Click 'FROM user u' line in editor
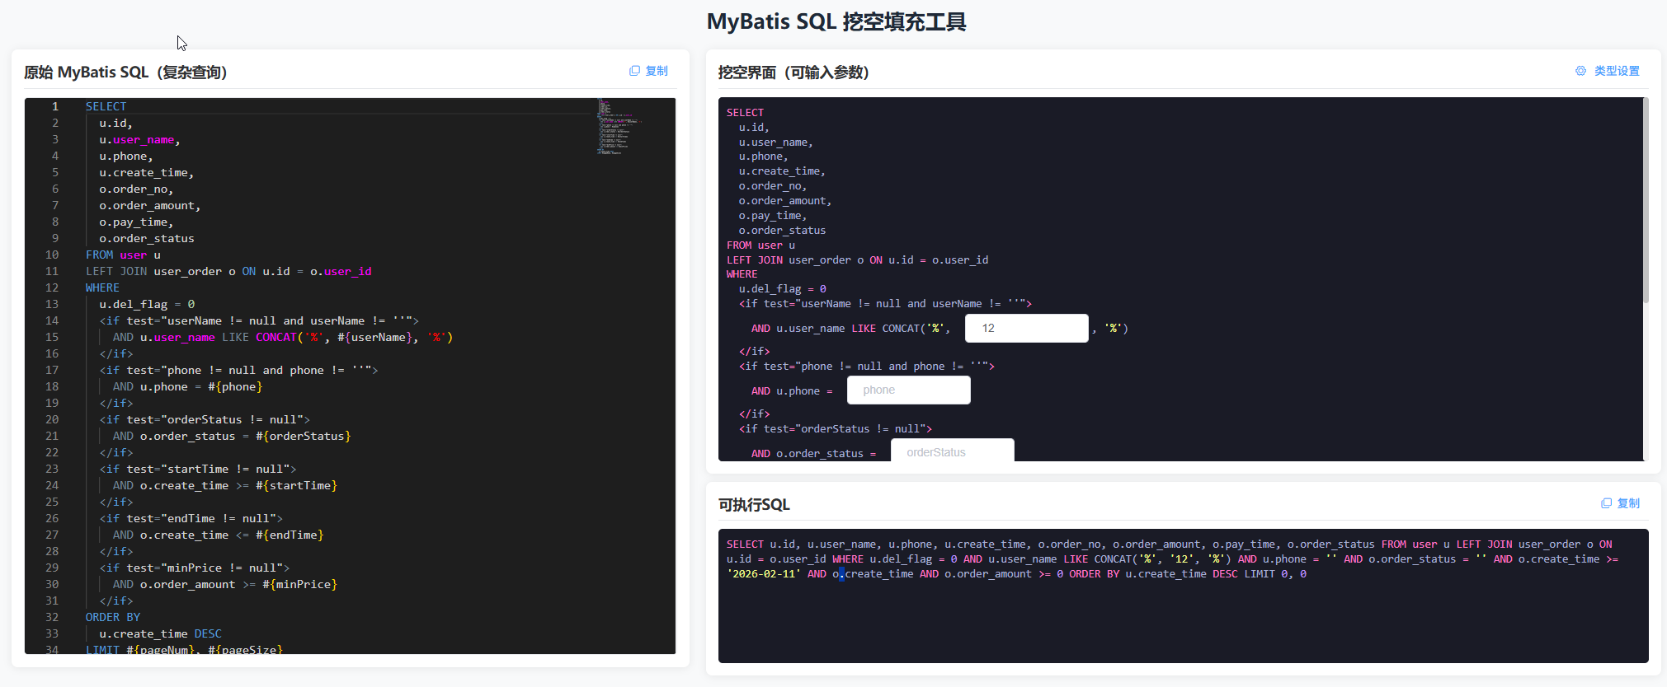This screenshot has height=687, width=1667. click(123, 255)
